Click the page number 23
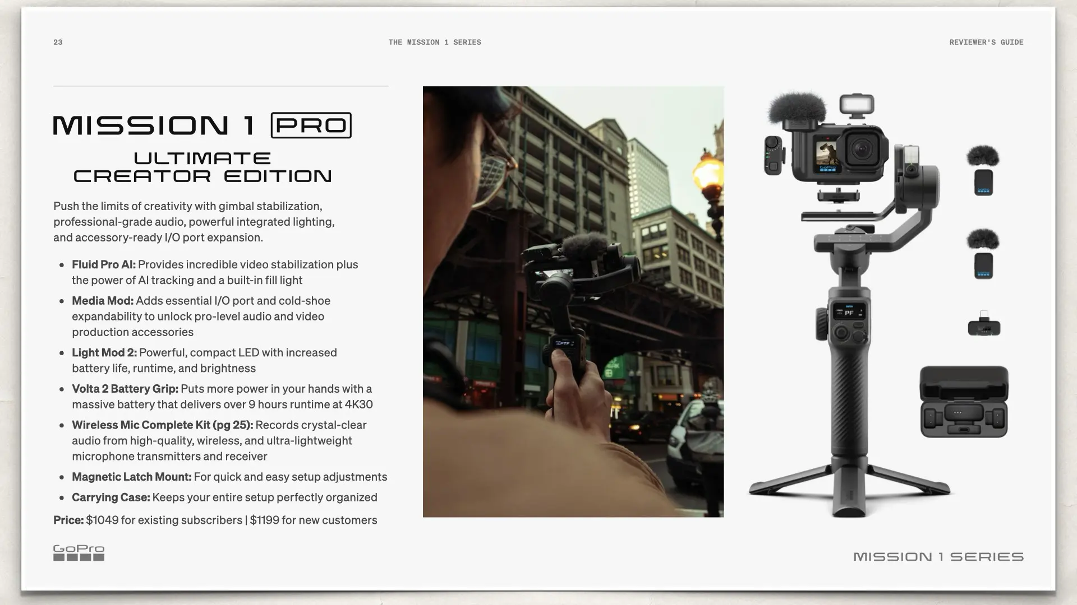Viewport: 1077px width, 605px height. pyautogui.click(x=58, y=42)
